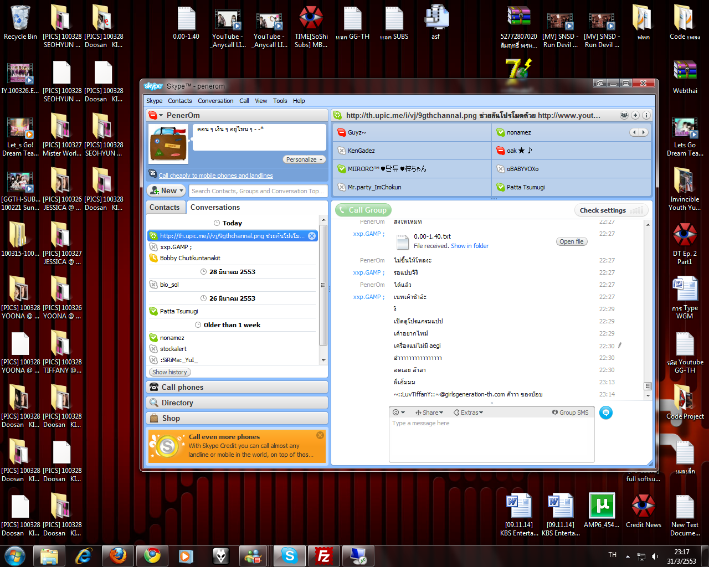Click the info icon in chat header
This screenshot has height=567, width=709.
tap(646, 115)
